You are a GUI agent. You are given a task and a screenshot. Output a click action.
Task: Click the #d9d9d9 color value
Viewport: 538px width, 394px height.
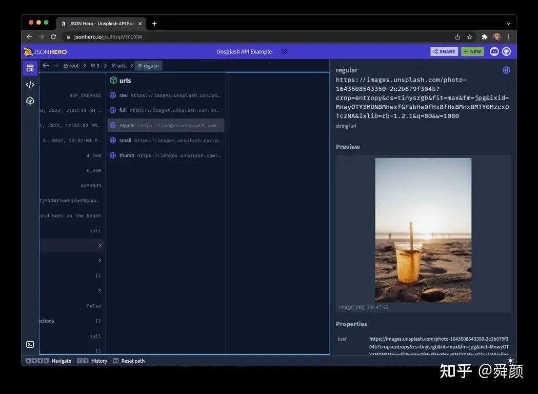[91, 186]
